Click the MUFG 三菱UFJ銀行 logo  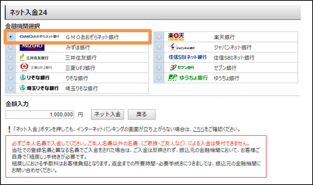pos(36,67)
